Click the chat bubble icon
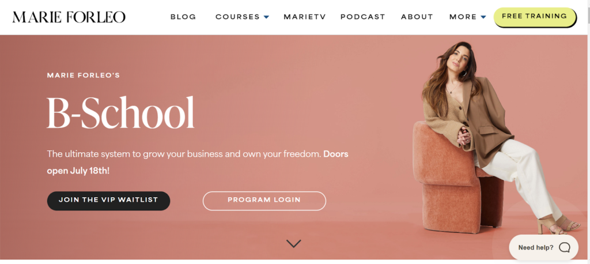This screenshot has height=264, width=590. 565,247
